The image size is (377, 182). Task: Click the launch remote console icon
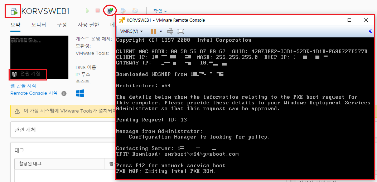(x=110, y=11)
